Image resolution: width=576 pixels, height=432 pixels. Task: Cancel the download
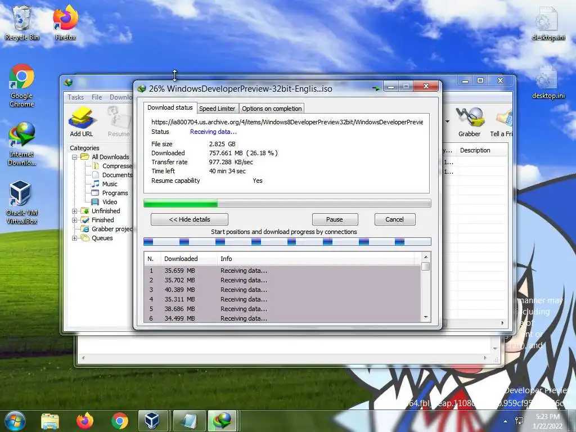point(394,219)
